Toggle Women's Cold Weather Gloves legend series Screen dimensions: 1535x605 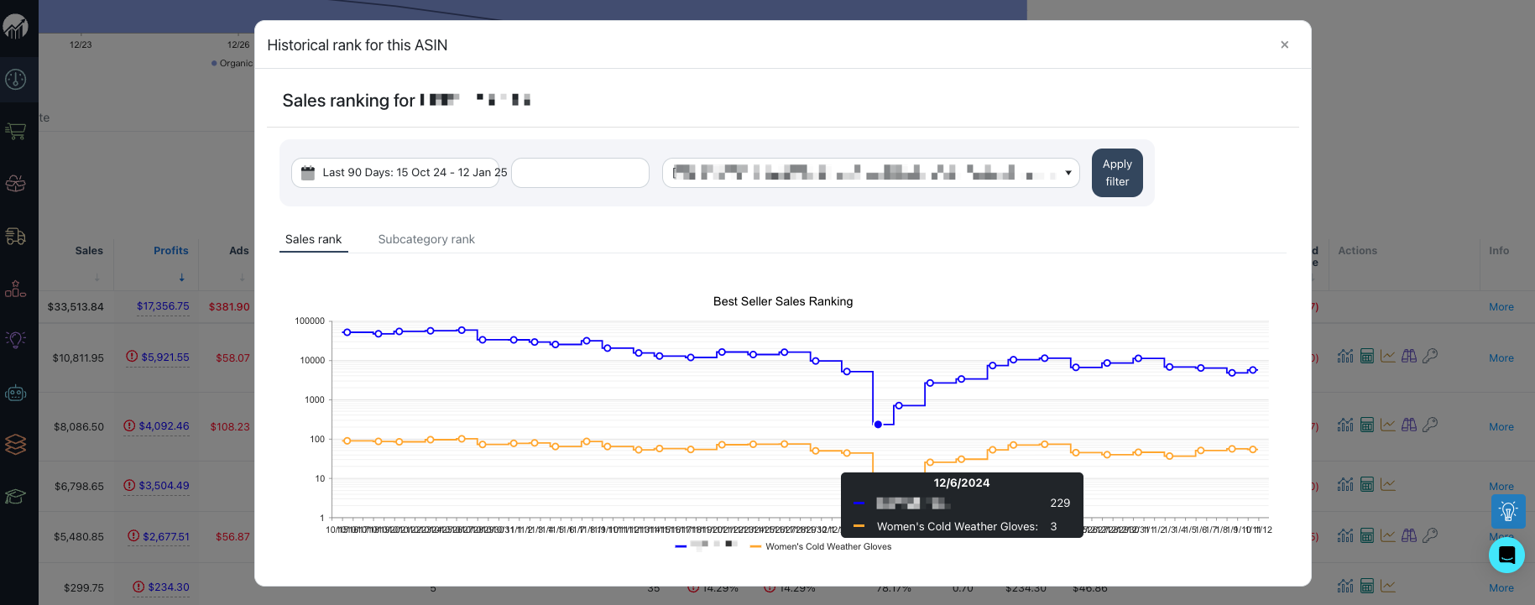pos(821,547)
